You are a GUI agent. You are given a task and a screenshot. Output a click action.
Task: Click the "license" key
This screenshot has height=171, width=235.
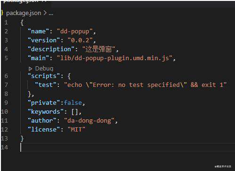pyautogui.click(x=44, y=130)
